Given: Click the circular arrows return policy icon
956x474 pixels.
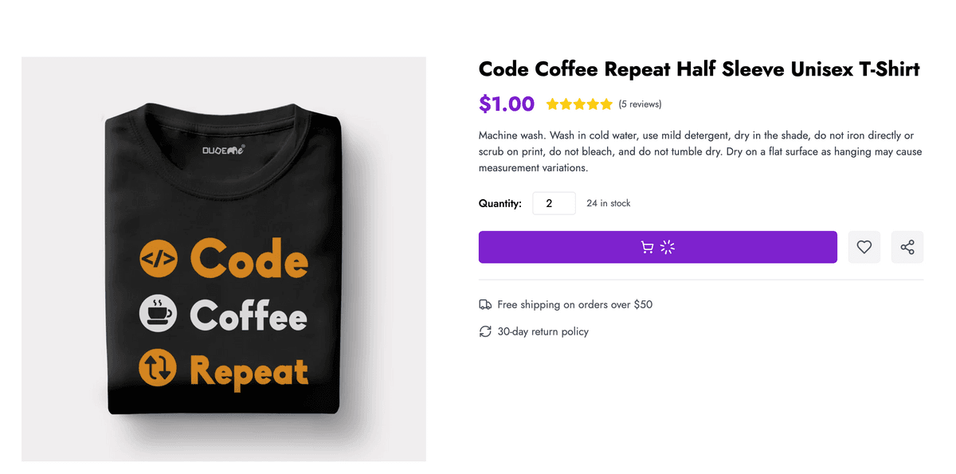Looking at the screenshot, I should coord(485,331).
